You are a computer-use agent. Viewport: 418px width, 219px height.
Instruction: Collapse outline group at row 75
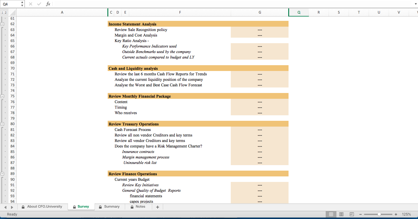tap(2, 96)
